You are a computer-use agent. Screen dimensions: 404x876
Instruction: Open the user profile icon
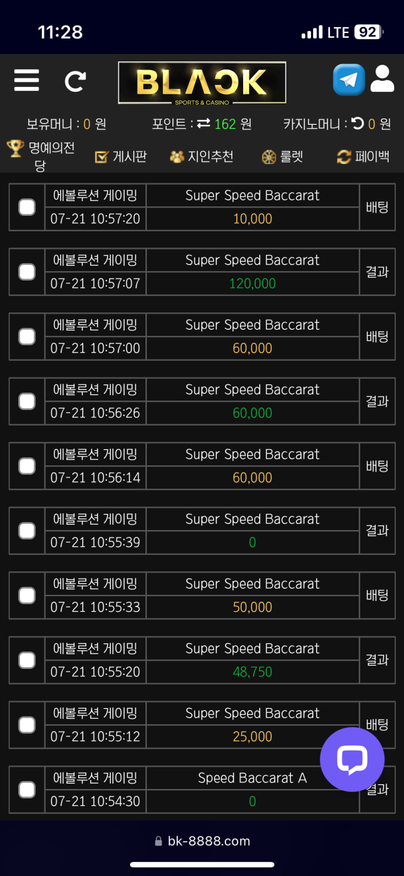pos(382,80)
